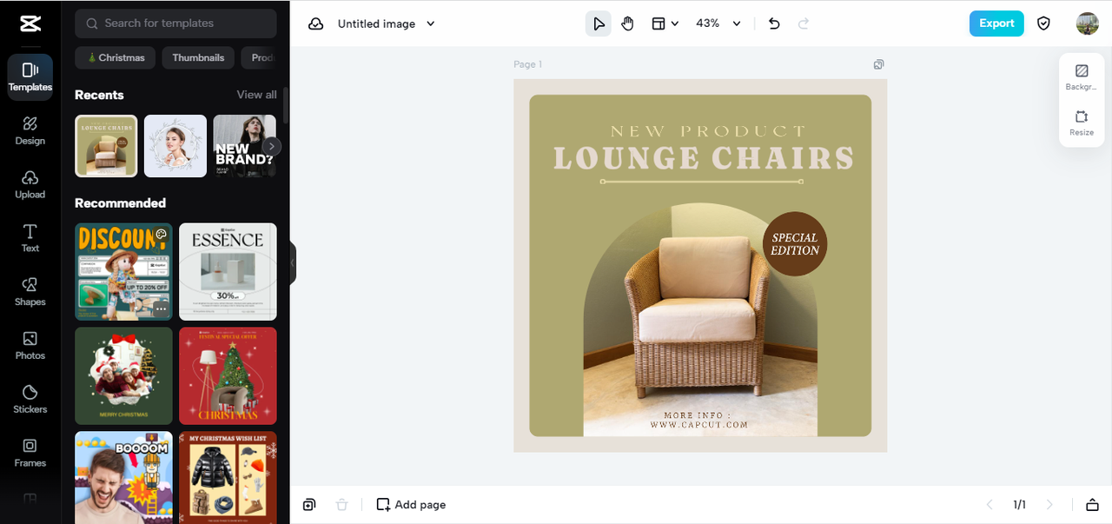Open the Upload sidebar tab
The image size is (1112, 524).
coord(30,184)
